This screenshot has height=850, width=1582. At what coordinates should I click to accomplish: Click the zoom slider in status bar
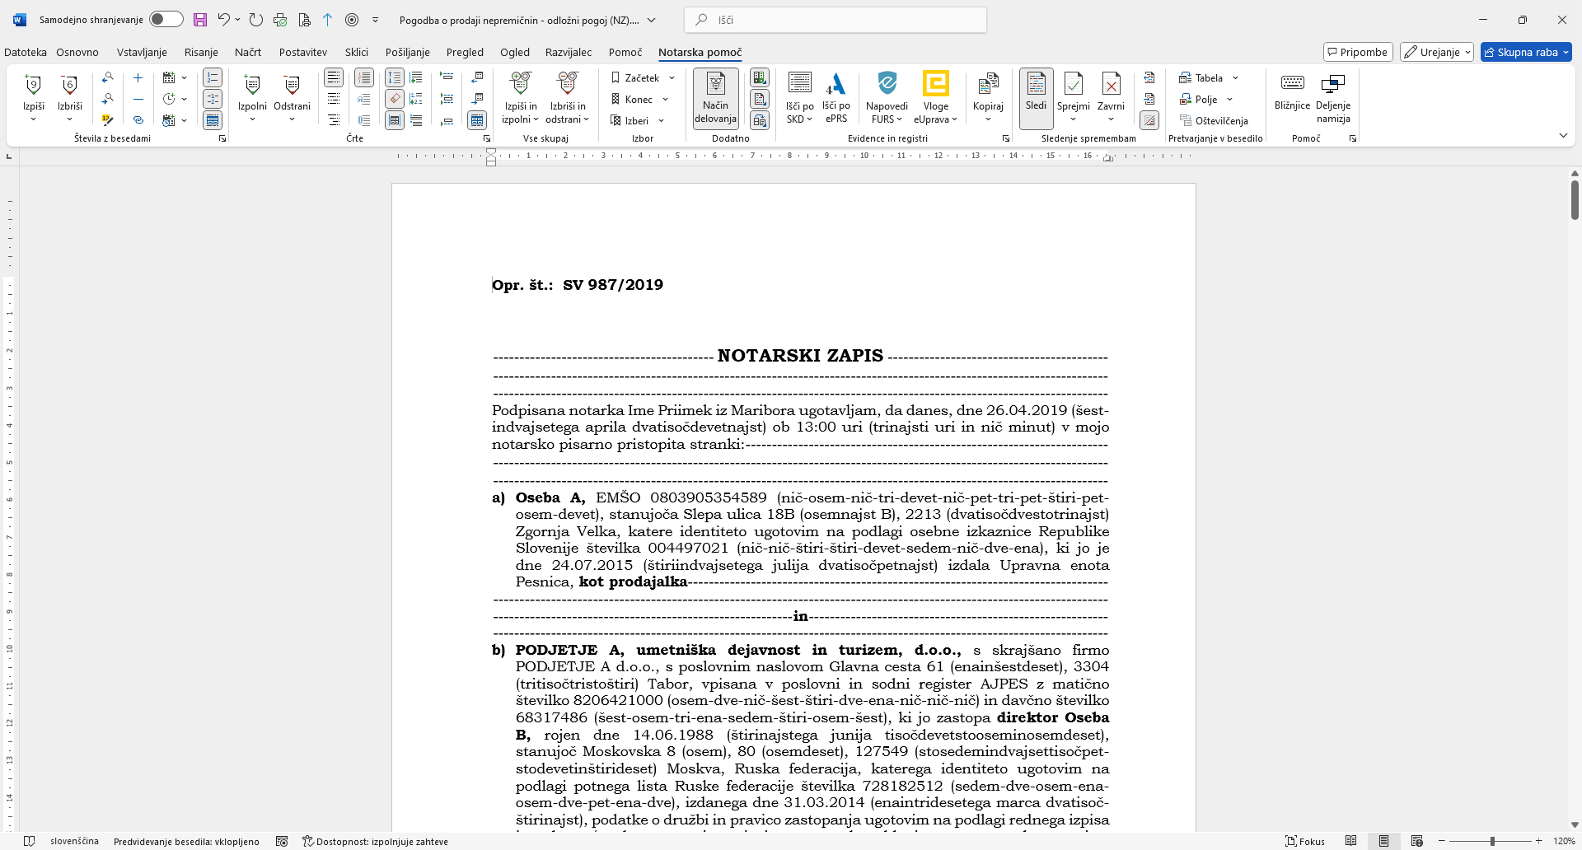point(1491,841)
